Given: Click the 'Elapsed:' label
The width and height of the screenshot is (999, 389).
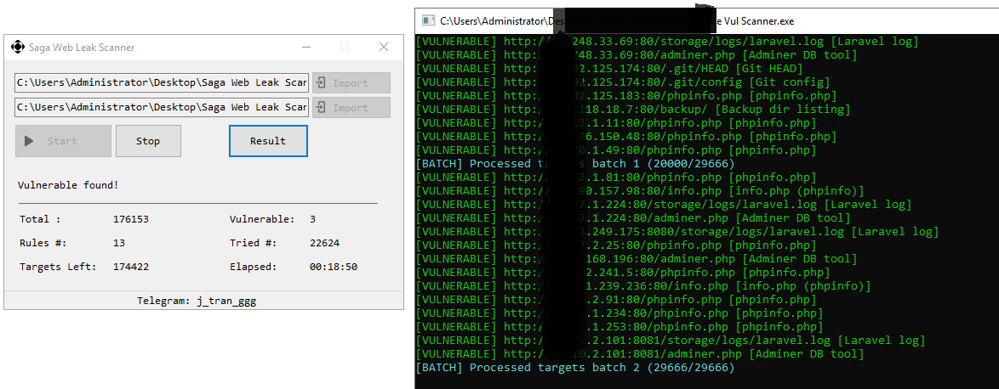Looking at the screenshot, I should pos(254,267).
